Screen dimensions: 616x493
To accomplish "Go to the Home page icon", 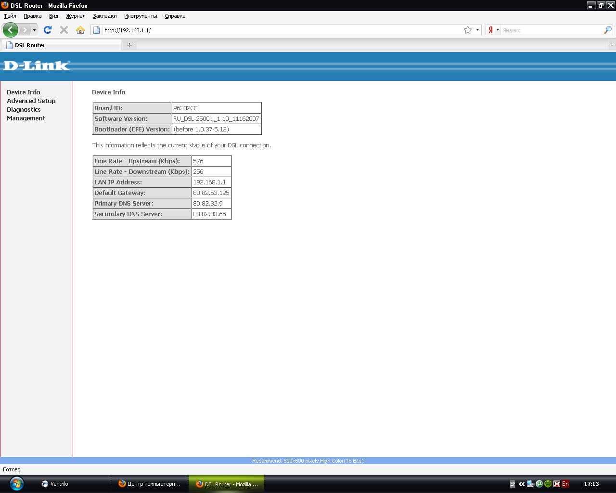I will (x=80, y=30).
